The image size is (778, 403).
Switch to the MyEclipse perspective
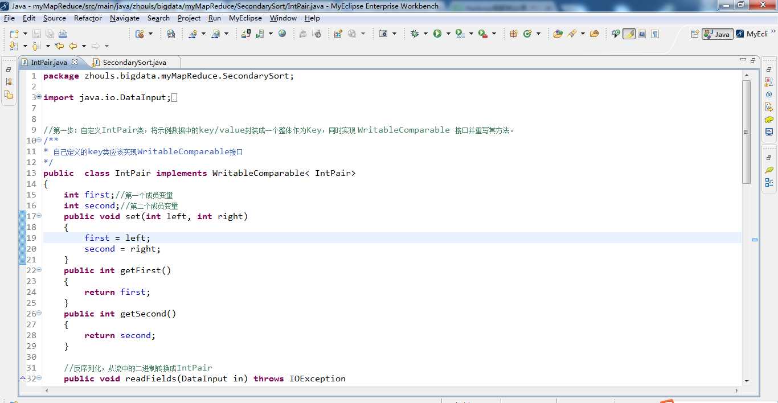tap(752, 34)
